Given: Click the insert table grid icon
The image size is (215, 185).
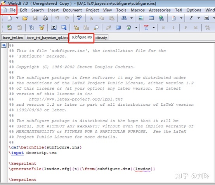Looking at the screenshot, I should point(151,18).
